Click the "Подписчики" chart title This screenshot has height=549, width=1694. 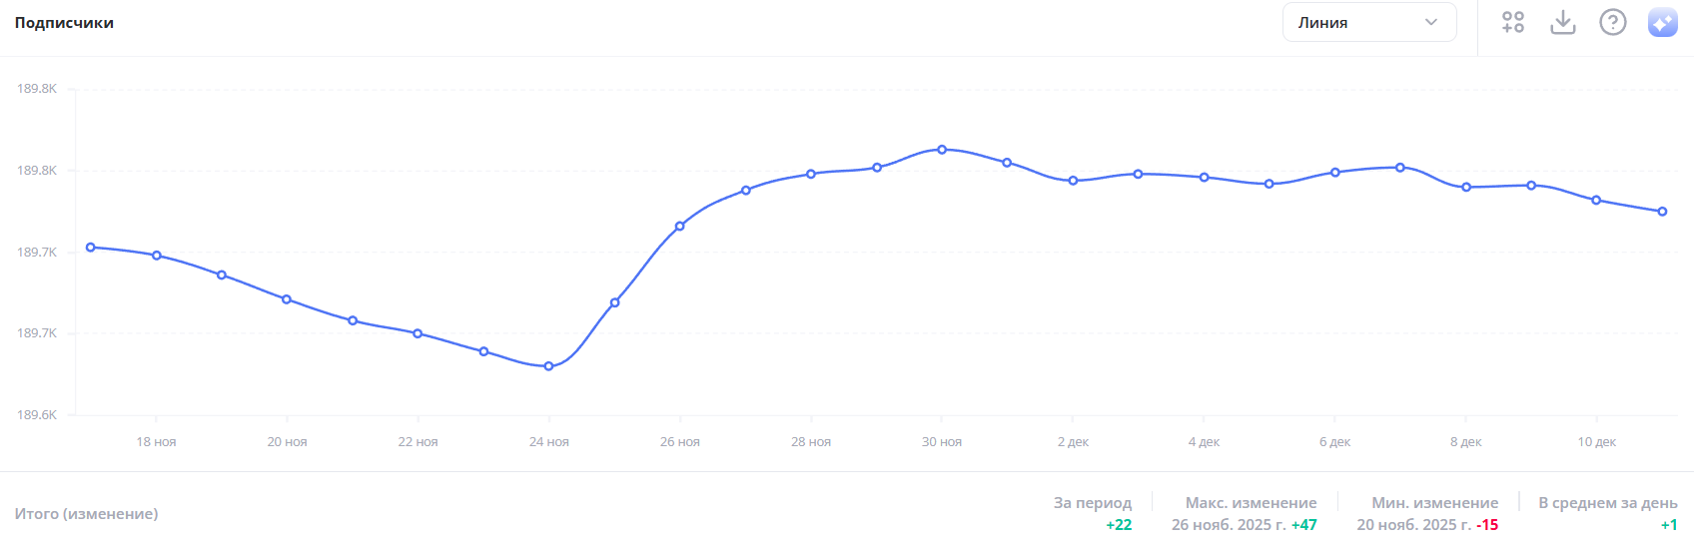(x=64, y=22)
